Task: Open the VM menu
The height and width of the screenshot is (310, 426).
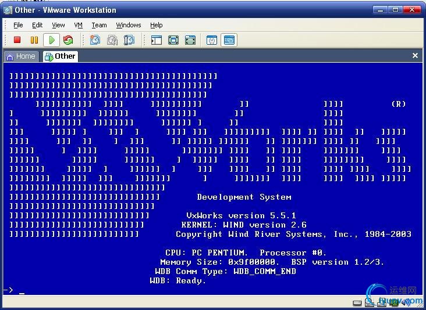Action: (x=78, y=25)
